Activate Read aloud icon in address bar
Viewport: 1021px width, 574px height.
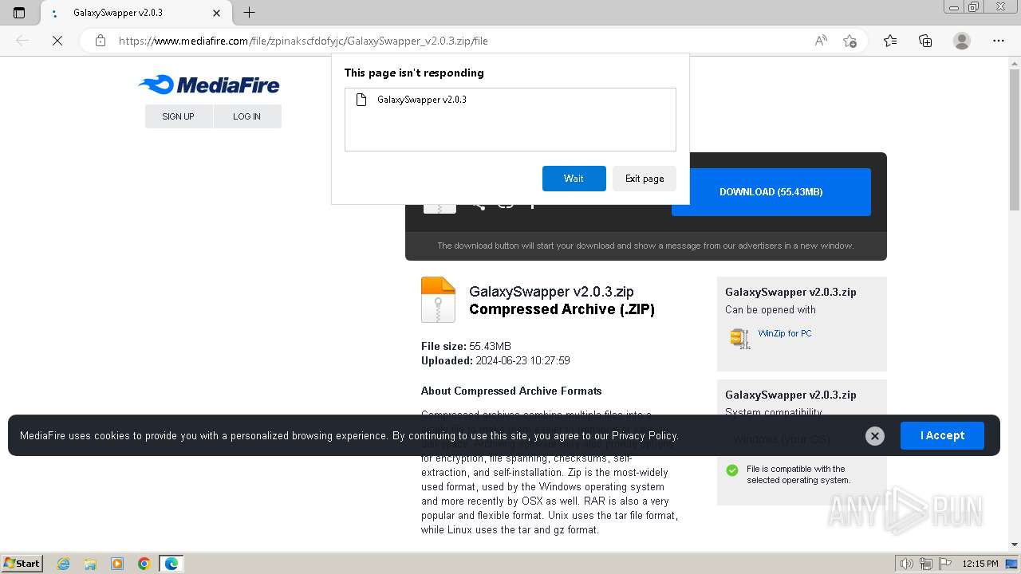821,41
